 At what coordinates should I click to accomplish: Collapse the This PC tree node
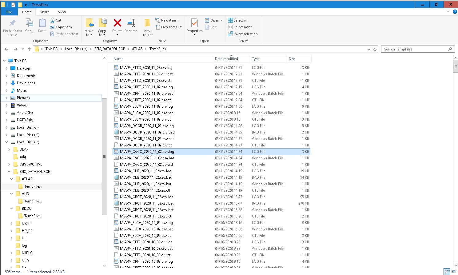point(4,61)
